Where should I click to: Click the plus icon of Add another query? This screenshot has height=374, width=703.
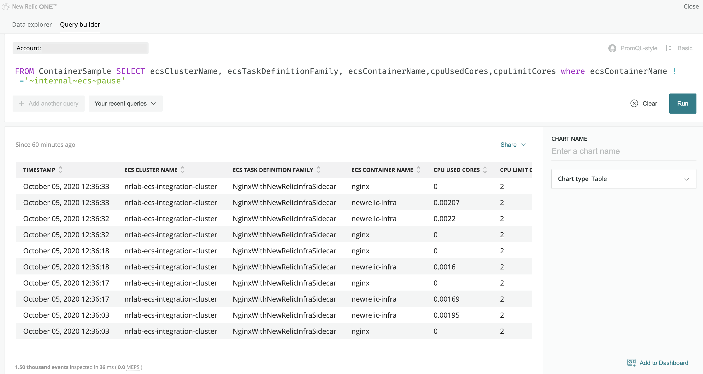21,104
